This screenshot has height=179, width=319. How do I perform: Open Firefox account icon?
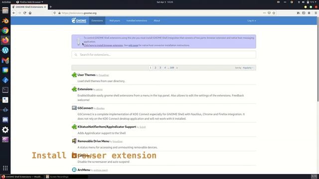click(309, 13)
